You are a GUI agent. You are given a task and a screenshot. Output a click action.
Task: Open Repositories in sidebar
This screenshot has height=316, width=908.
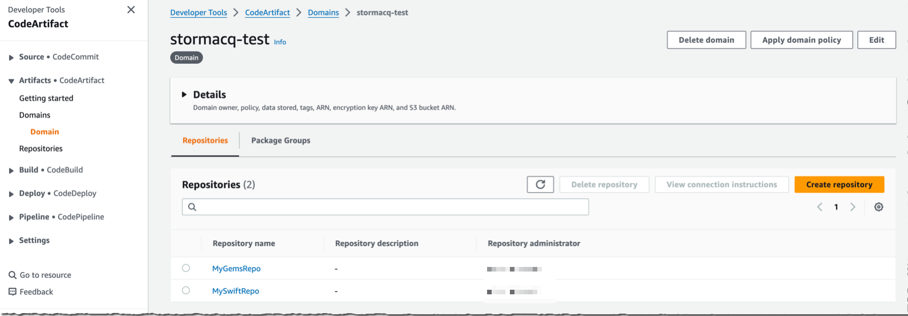(41, 148)
